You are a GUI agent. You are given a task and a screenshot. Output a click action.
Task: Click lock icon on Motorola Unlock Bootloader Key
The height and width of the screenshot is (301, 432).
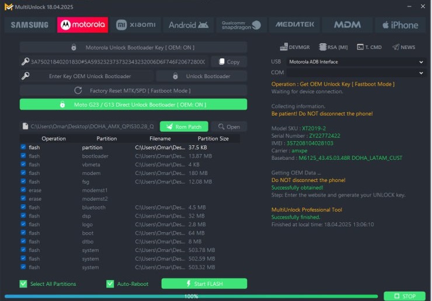74,47
